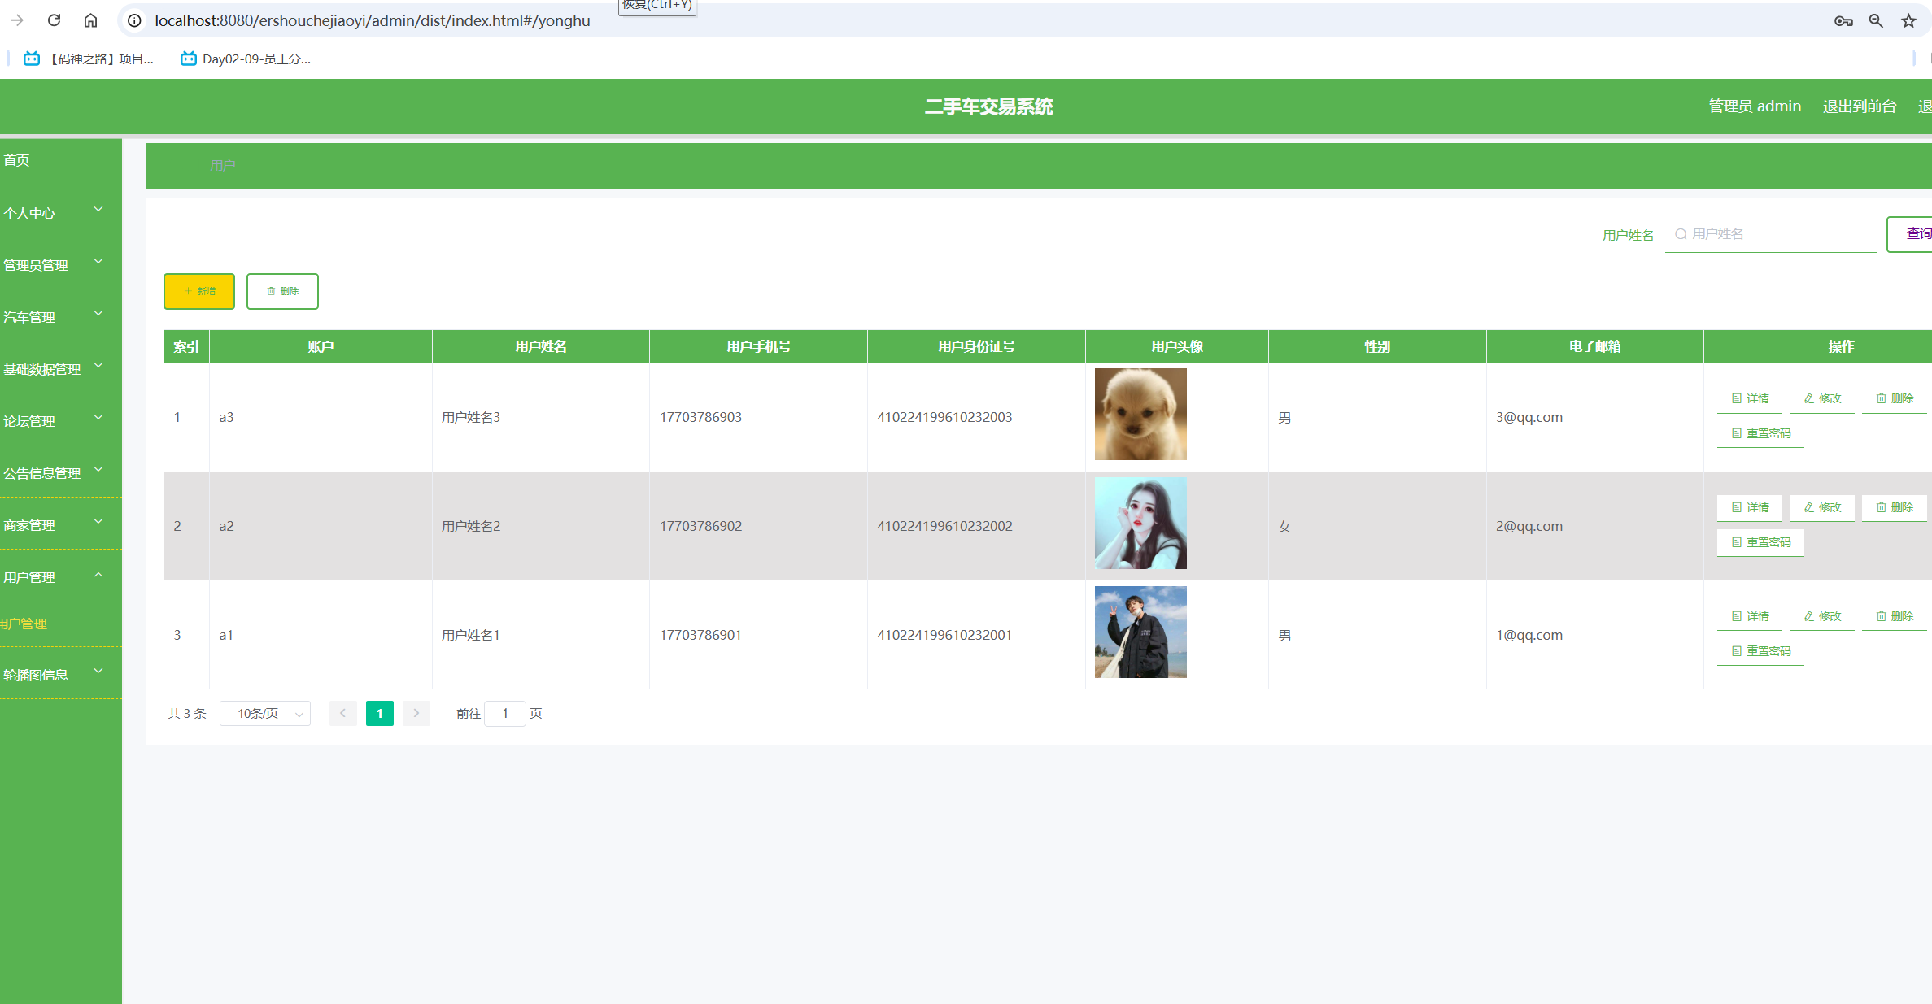Screen dimensions: 1932x1004
Task: Click the 用户姓名 column header
Action: point(541,347)
